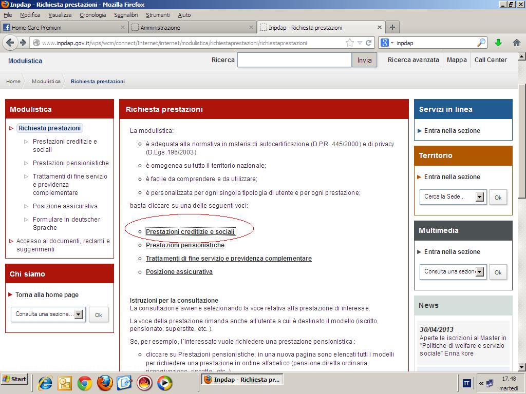Open the Modifica menu

tap(30, 15)
